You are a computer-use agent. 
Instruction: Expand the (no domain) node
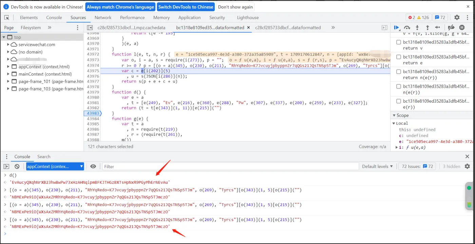tap(8, 52)
